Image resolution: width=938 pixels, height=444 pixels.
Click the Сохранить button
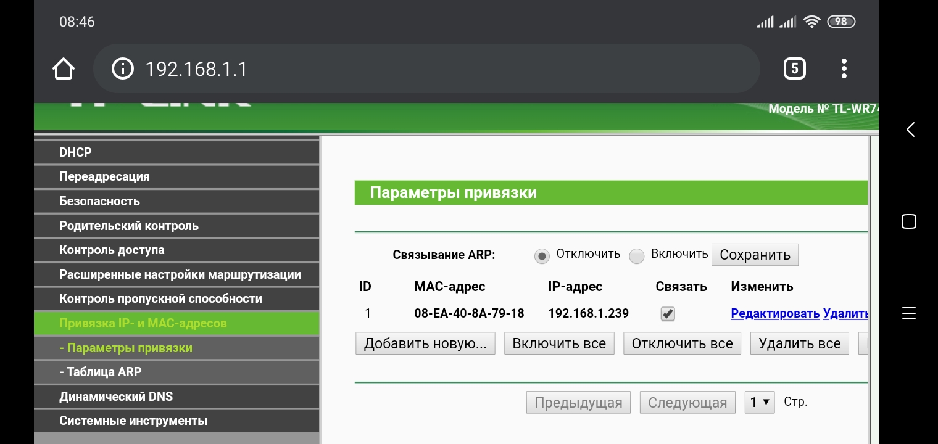755,255
